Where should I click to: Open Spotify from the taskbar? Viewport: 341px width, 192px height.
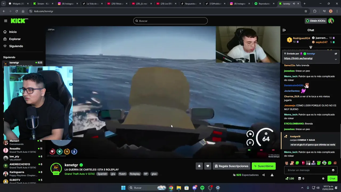point(202,188)
